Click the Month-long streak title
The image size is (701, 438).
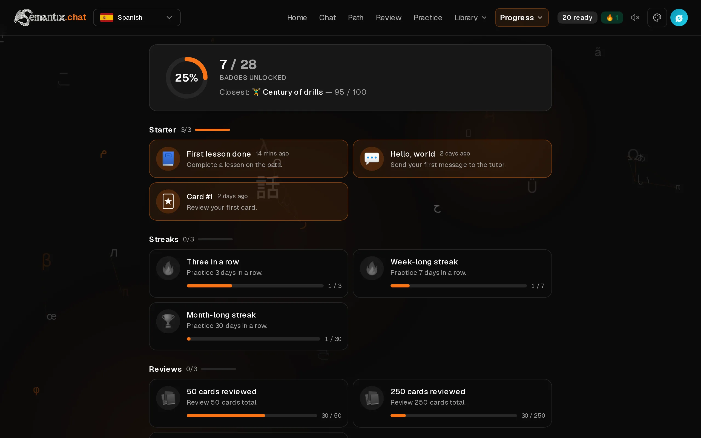pyautogui.click(x=221, y=315)
